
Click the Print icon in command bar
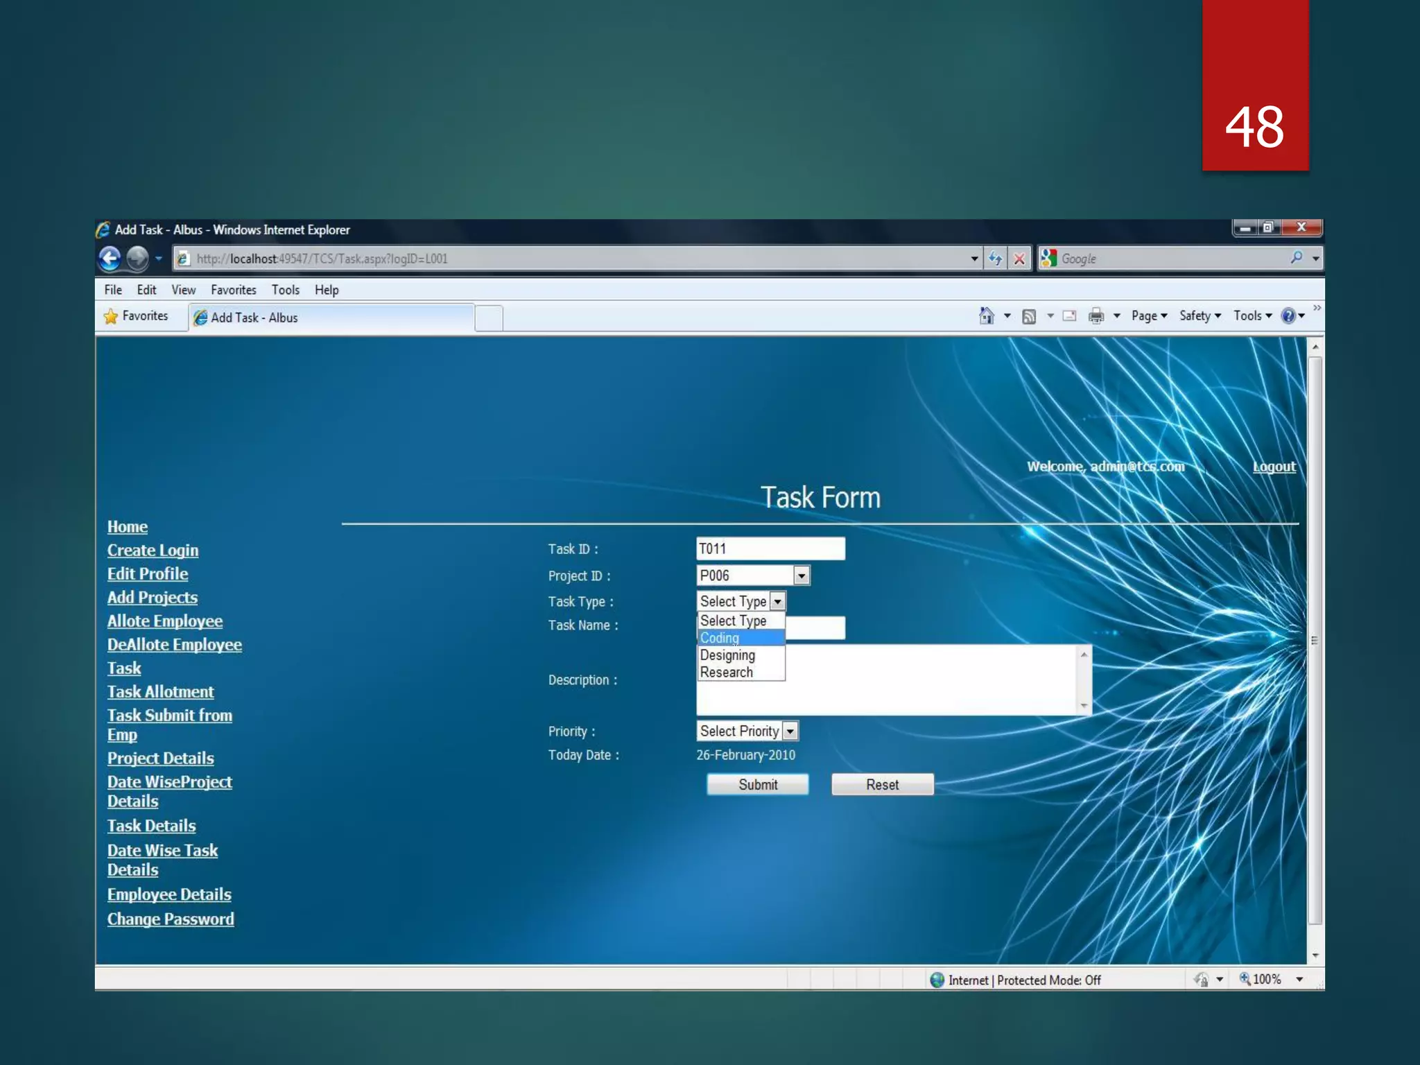click(1096, 316)
